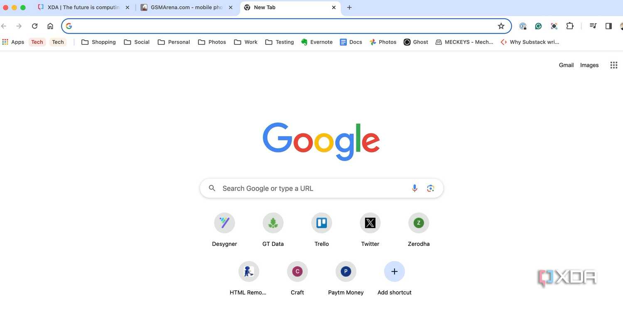Close the XDA tab
The height and width of the screenshot is (314, 623).
(x=127, y=7)
